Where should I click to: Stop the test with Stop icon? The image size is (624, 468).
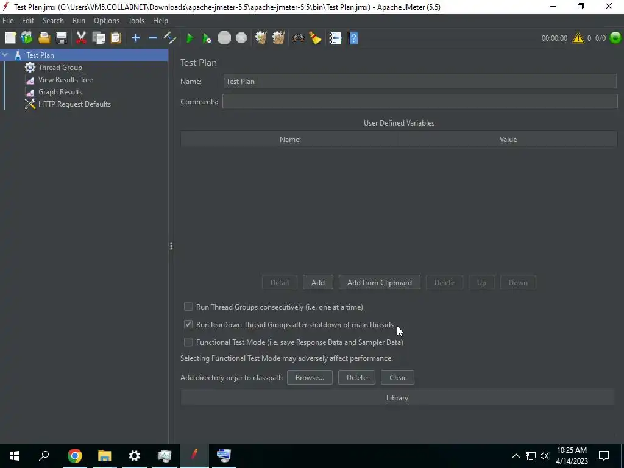coord(224,38)
